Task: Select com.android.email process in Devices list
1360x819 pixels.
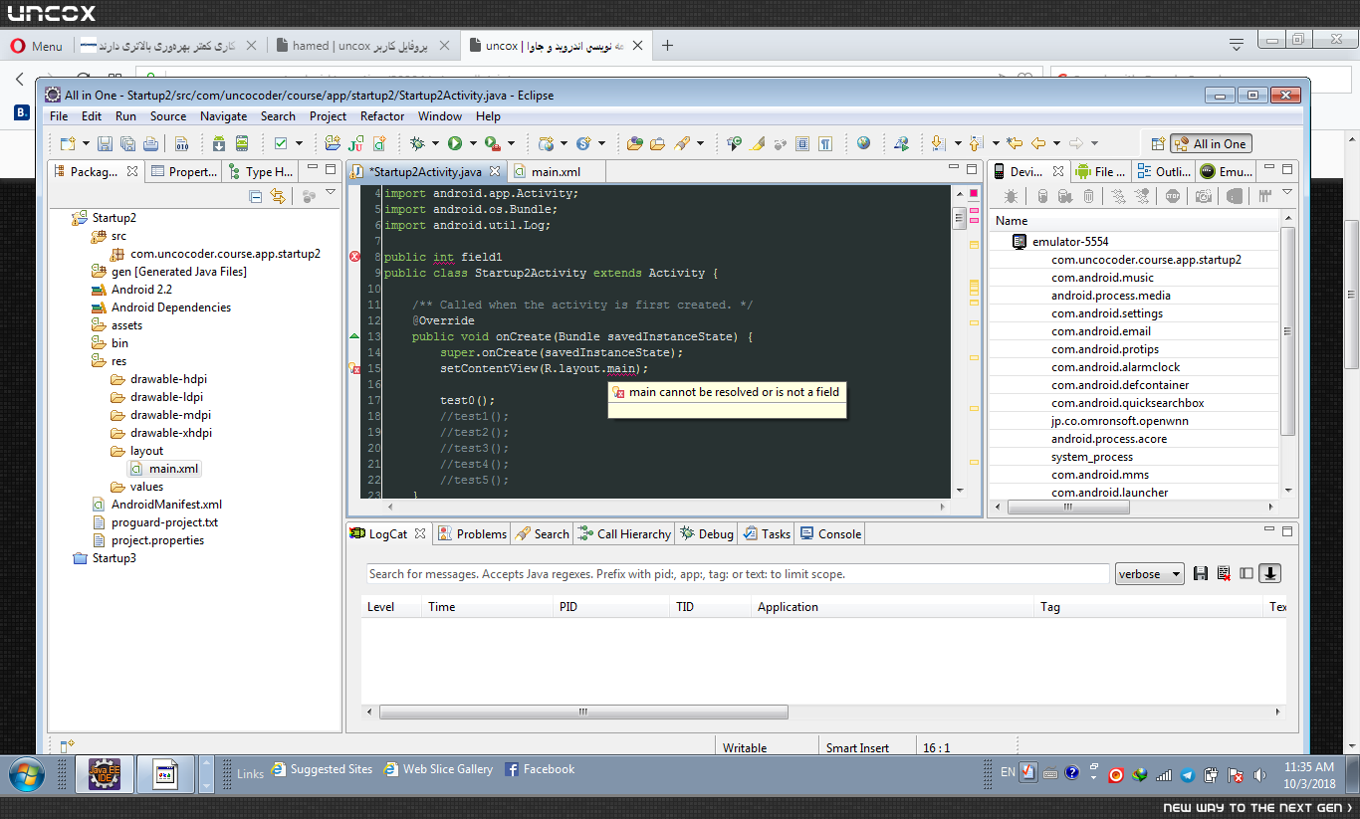Action: coord(1101,331)
